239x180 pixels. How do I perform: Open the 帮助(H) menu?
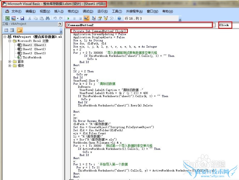168,11
